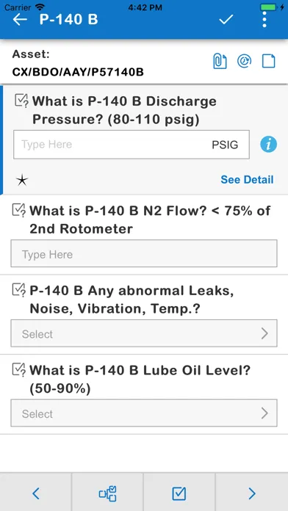Focus the N2 Flow Type Here field
Viewport: 288px width, 511px height.
144,253
